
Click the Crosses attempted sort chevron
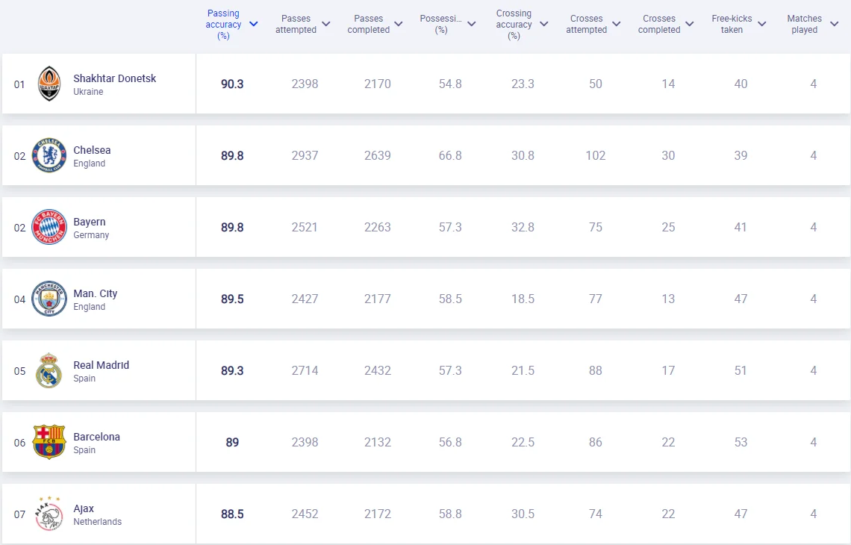pyautogui.click(x=616, y=24)
